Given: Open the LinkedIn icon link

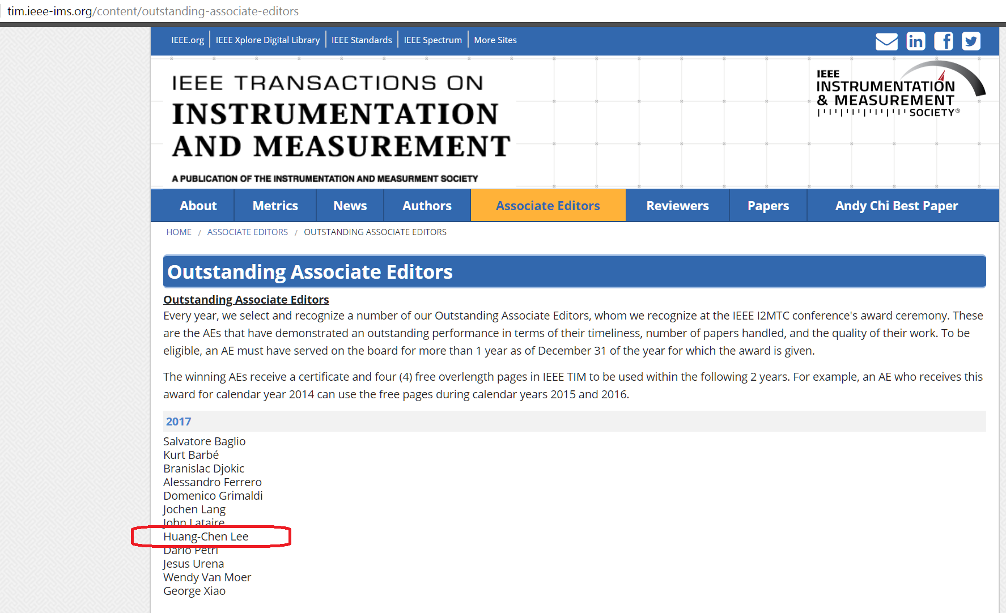Looking at the screenshot, I should coord(915,41).
